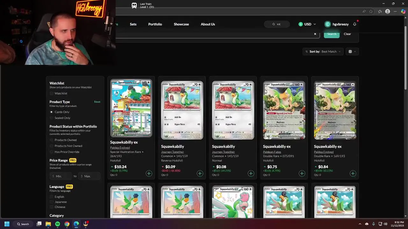Open the Paldean Fates set link
The image size is (408, 229).
[272, 152]
